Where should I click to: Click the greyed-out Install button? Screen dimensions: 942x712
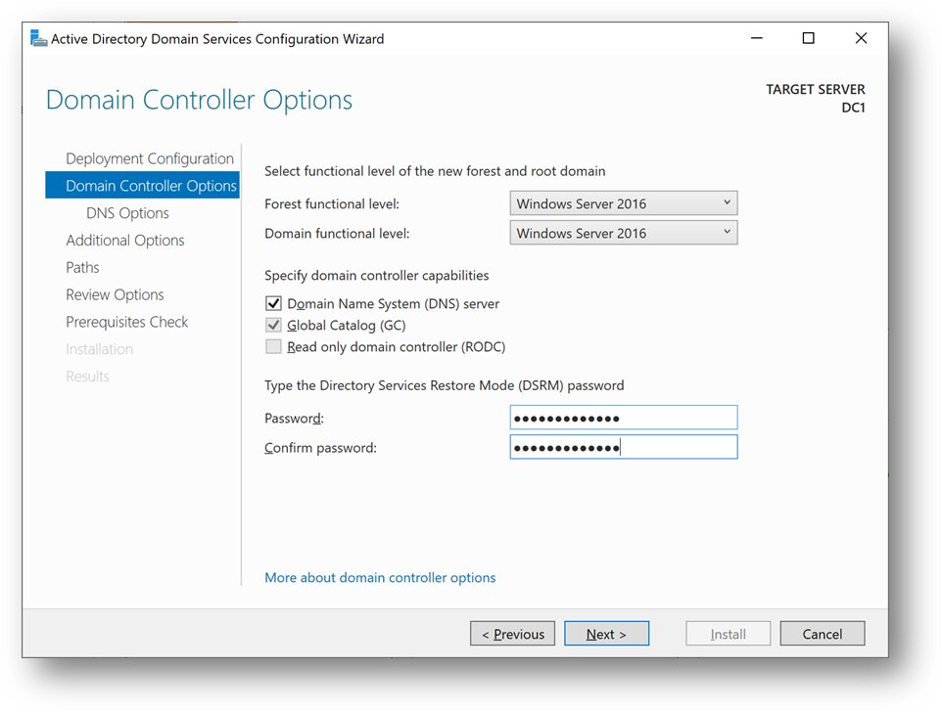(x=729, y=634)
